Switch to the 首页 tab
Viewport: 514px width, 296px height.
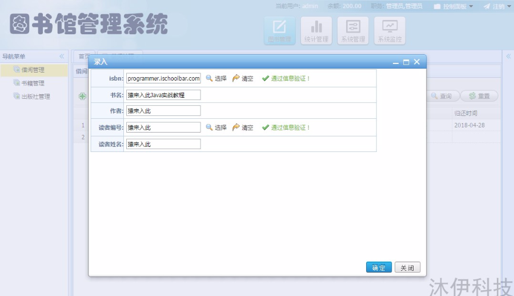click(84, 56)
